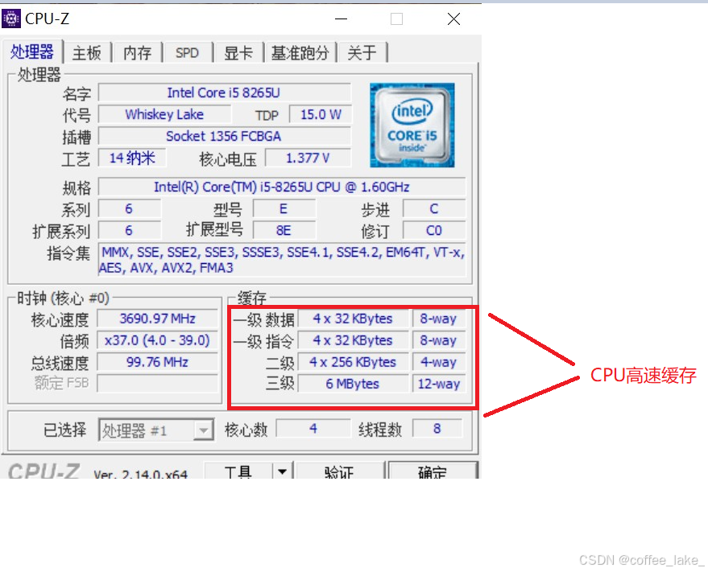Click the Socket 1356 FCBGA value
The image size is (708, 572).
[225, 136]
